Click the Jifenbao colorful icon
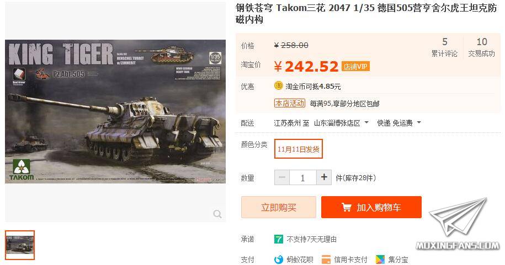 (380, 259)
